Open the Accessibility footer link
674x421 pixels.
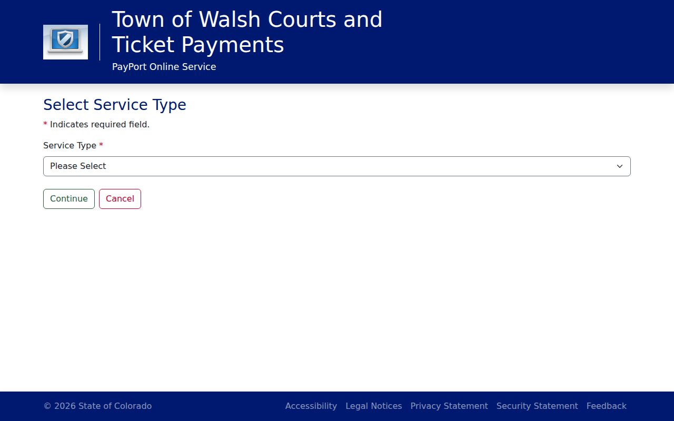[x=311, y=406]
